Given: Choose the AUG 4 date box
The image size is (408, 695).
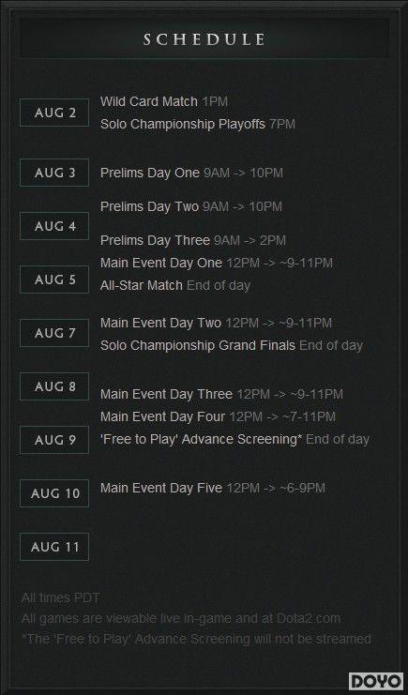Looking at the screenshot, I should (x=54, y=226).
